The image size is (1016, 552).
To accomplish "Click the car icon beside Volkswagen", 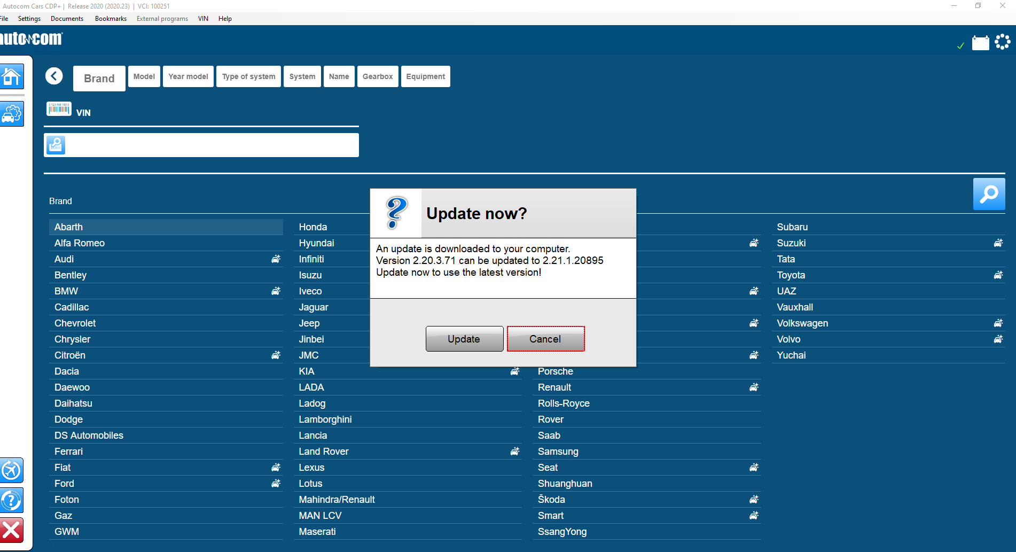I will point(998,323).
